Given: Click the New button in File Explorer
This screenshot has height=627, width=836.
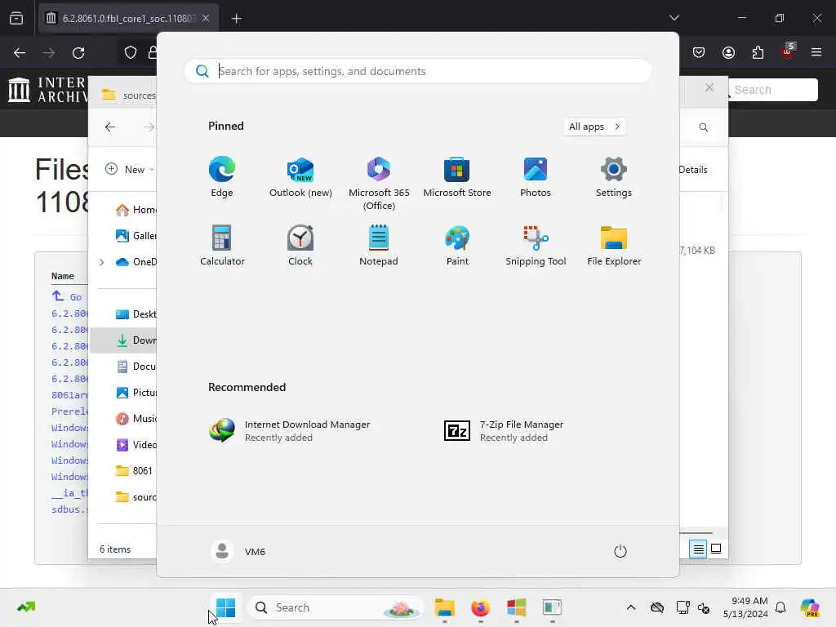Looking at the screenshot, I should click(x=128, y=169).
